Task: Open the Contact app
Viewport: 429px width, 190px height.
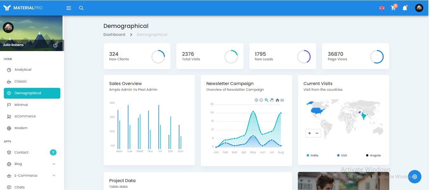Action: tap(32, 153)
